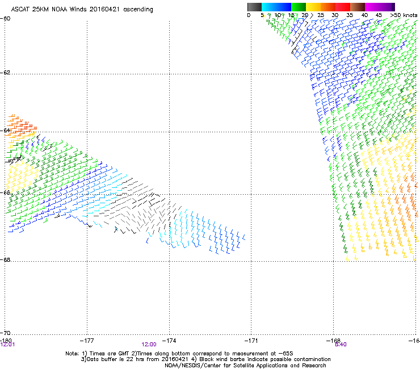Select the brown 35-40 knots legend color
420x369 pixels.
358,7
